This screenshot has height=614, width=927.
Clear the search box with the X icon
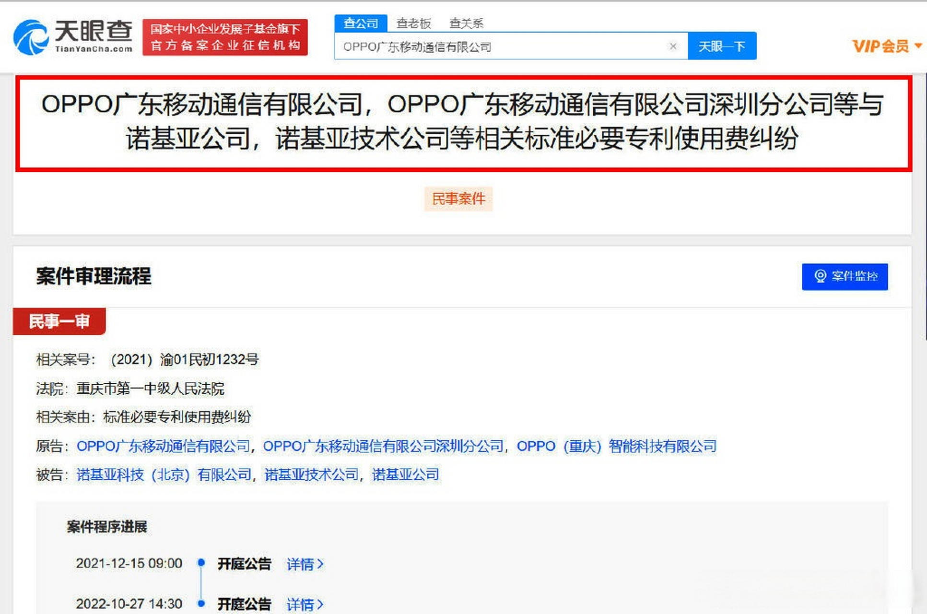pos(673,46)
